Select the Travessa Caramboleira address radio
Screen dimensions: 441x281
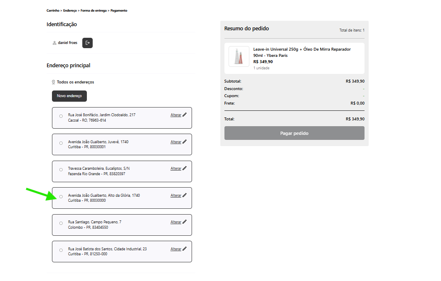pyautogui.click(x=61, y=170)
